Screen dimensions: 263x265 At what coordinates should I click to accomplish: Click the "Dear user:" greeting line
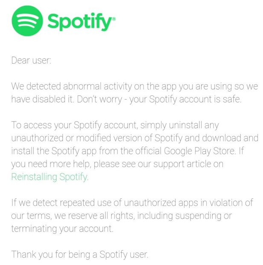[31, 60]
